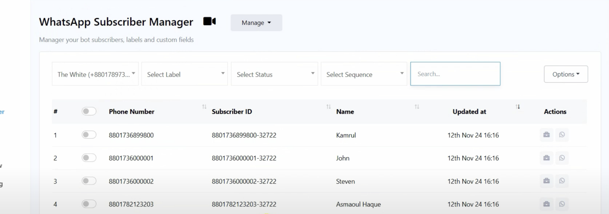Click subscriber ID 8801736000001-32722

[x=244, y=158]
